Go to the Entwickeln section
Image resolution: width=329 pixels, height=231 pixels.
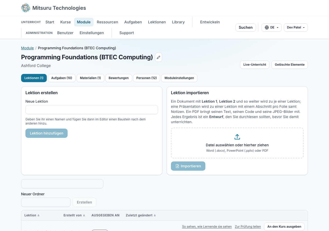210,22
